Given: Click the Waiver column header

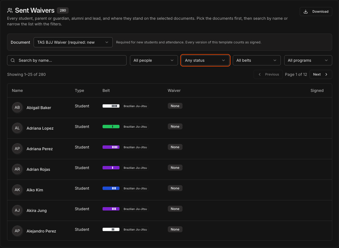Looking at the screenshot, I should 174,90.
